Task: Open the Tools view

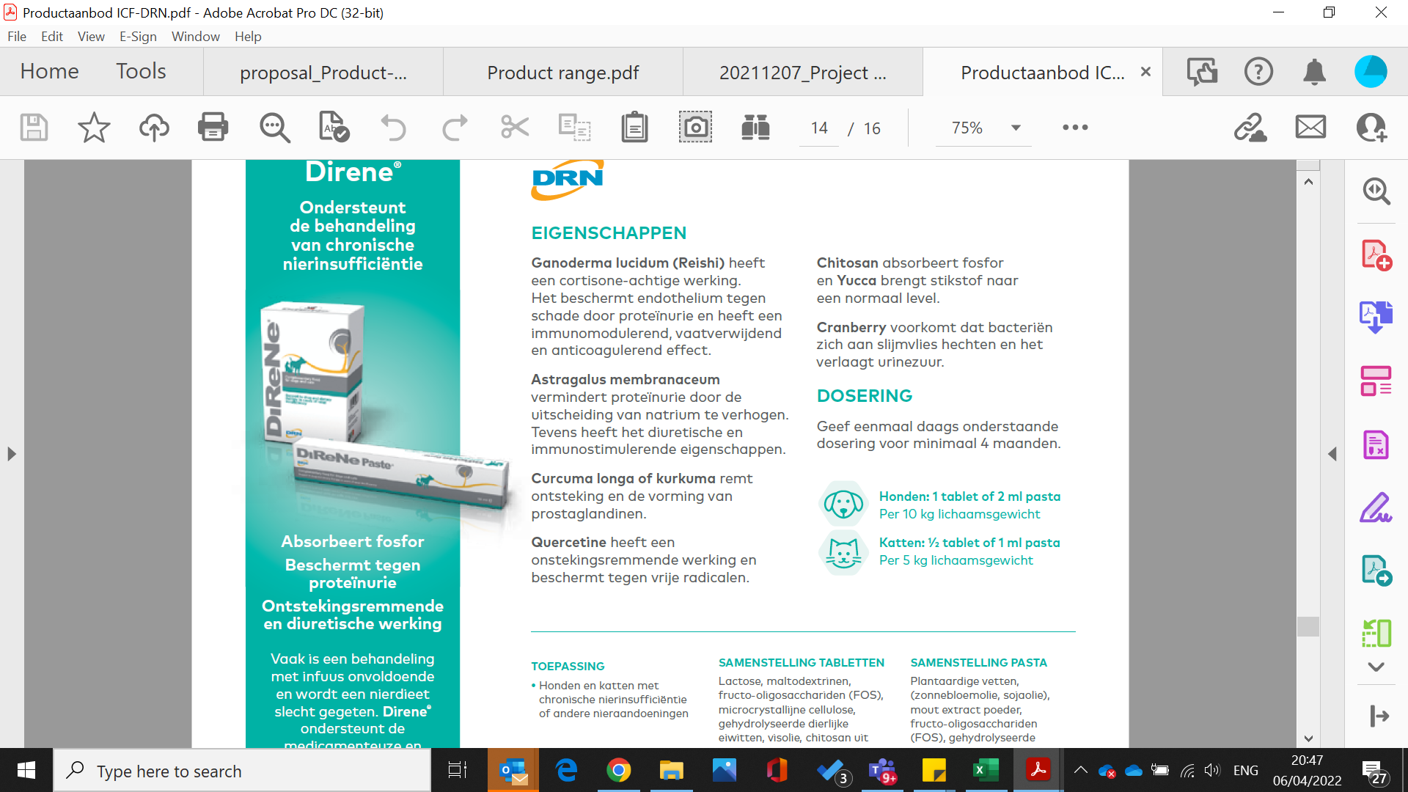Action: coord(141,71)
